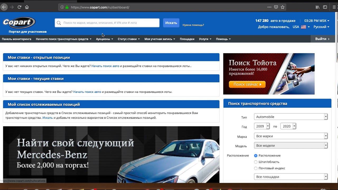Click the 'Мой список отслеживаемых позиций' header

(x=111, y=104)
